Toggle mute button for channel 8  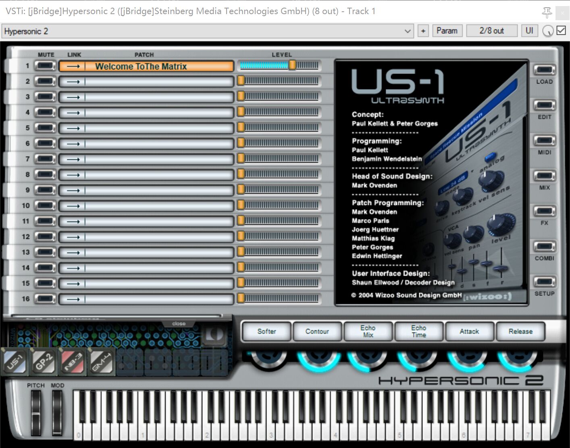tap(45, 175)
